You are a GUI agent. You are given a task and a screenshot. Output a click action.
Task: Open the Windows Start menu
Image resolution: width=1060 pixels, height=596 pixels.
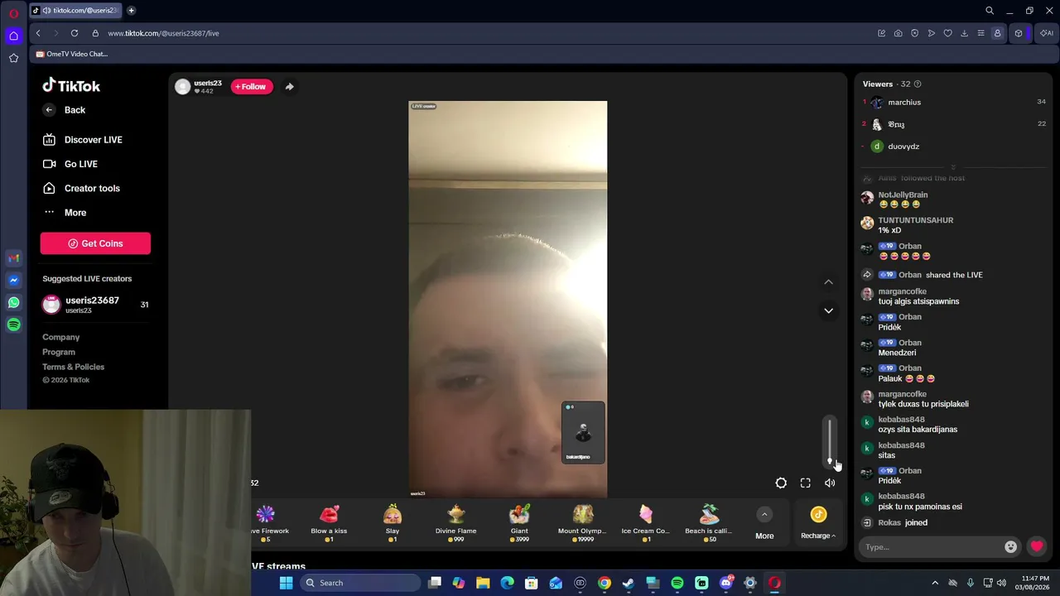click(x=286, y=583)
